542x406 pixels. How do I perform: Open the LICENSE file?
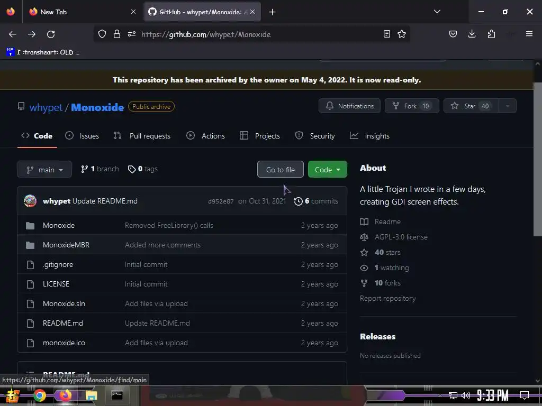(x=56, y=284)
